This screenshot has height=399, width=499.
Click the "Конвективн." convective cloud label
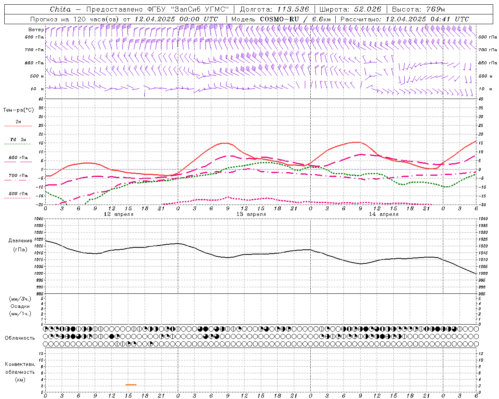[20, 364]
